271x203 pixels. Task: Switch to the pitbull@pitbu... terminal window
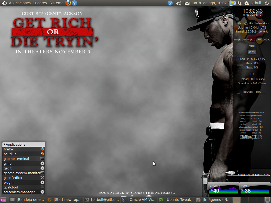point(102,200)
